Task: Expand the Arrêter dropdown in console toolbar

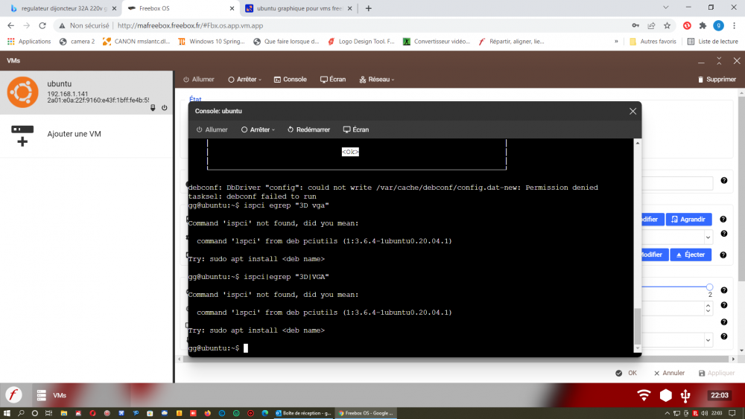Action: pyautogui.click(x=259, y=129)
